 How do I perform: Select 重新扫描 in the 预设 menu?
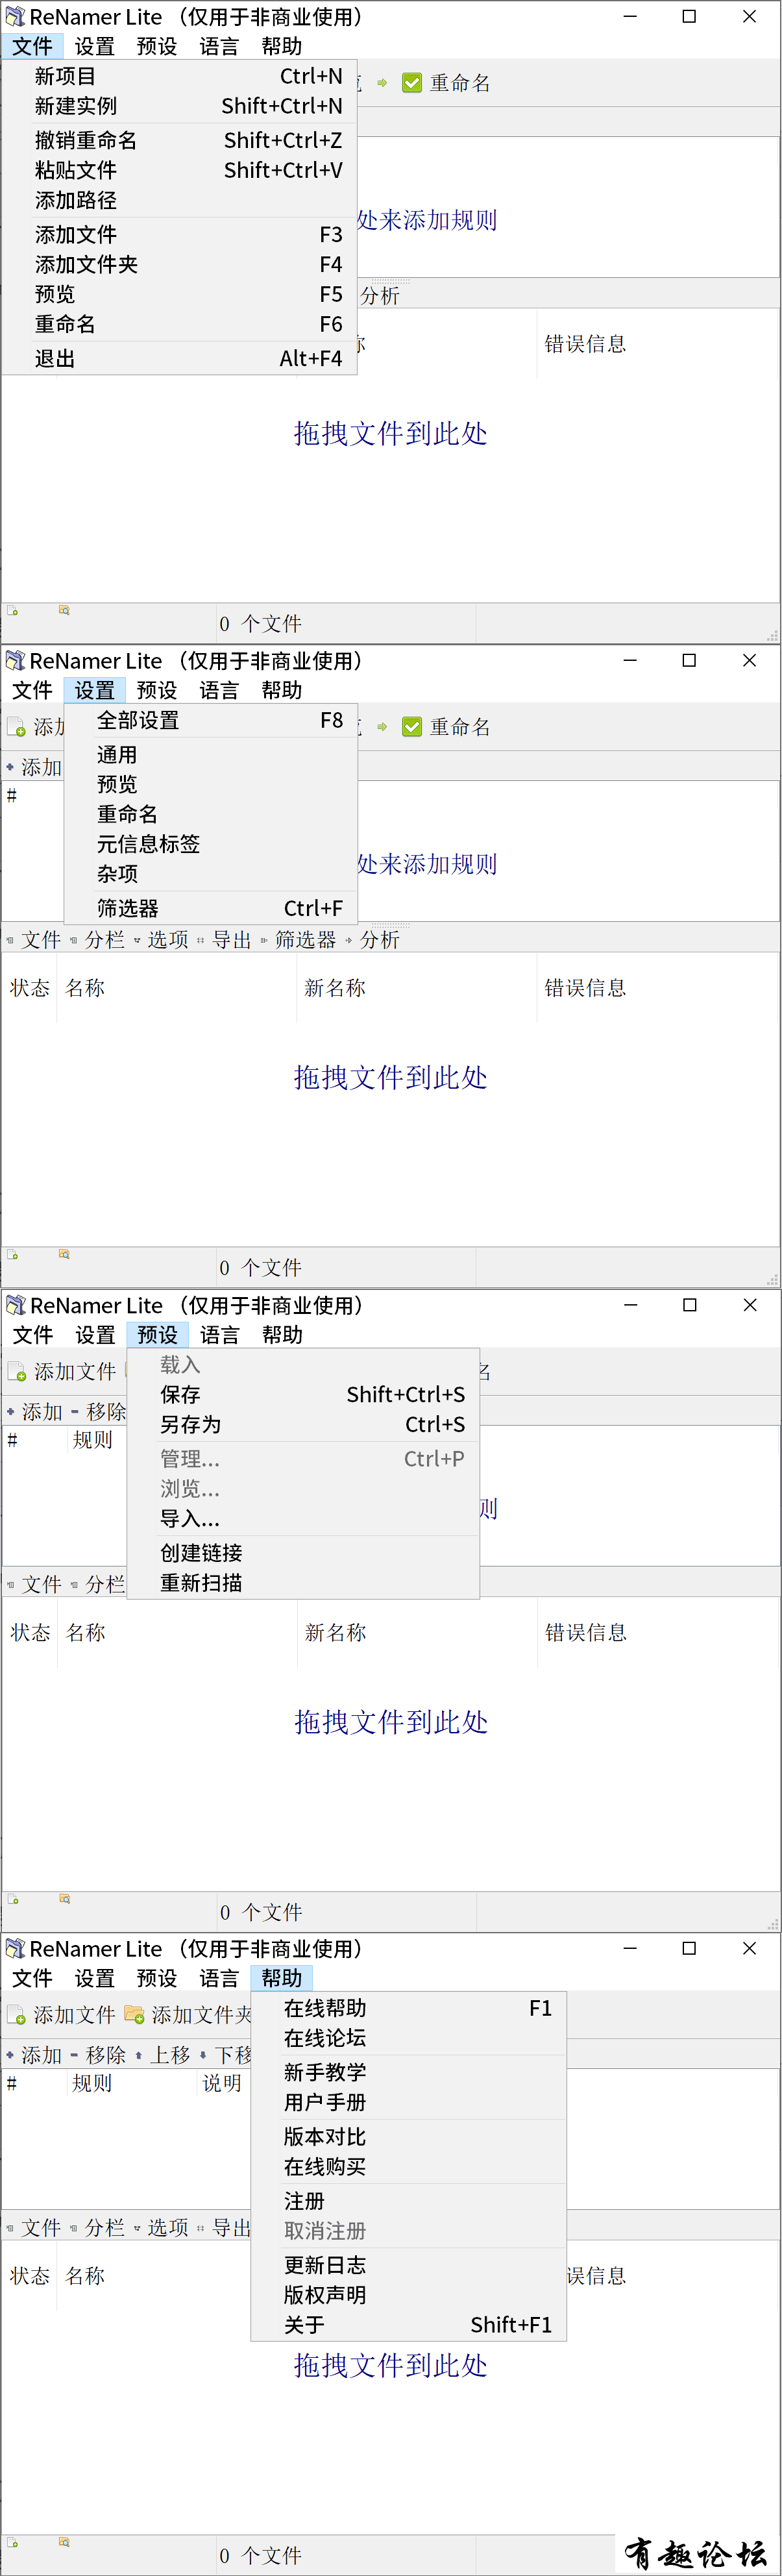pyautogui.click(x=304, y=1583)
